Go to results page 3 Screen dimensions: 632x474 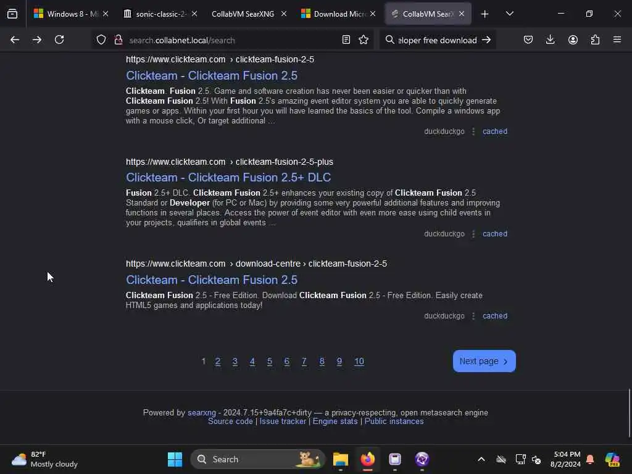click(235, 362)
